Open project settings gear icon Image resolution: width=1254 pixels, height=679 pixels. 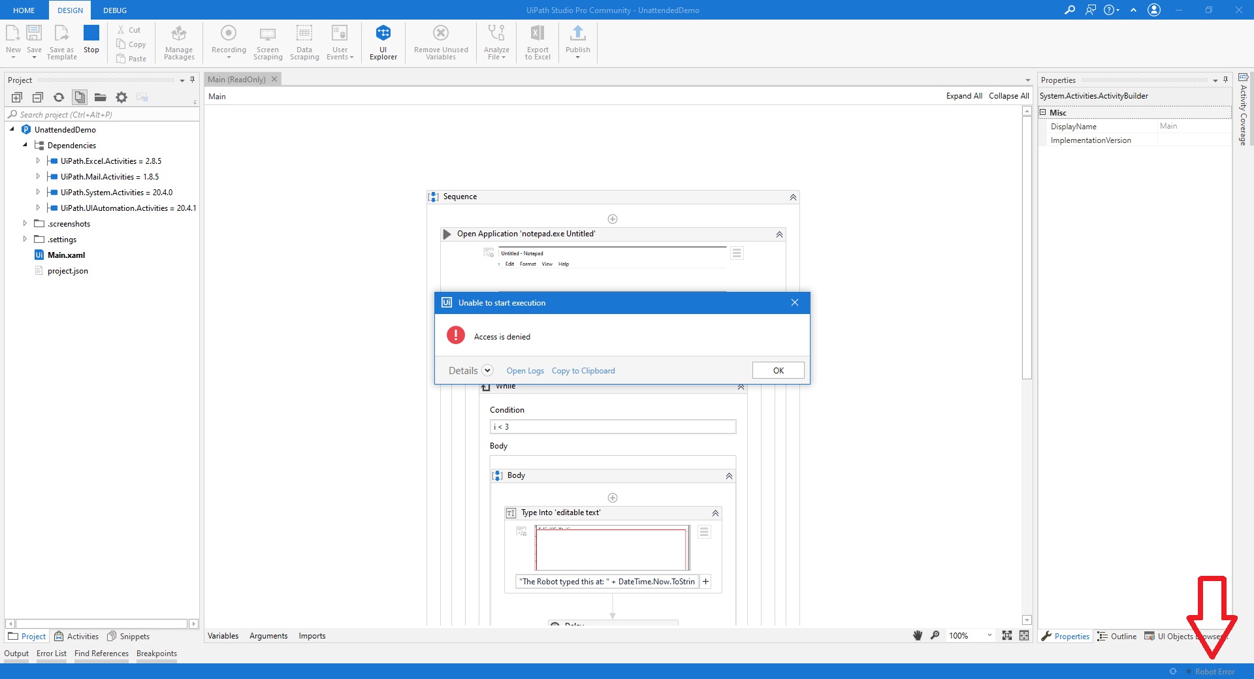point(121,97)
